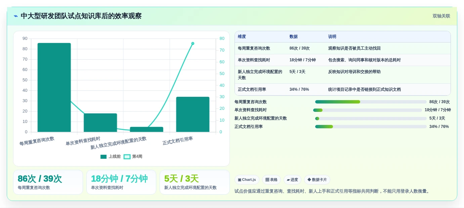Click the 新人独立完成环境配置的天数 progress bar
Image resolution: width=464 pixels, height=208 pixels.
click(x=371, y=119)
